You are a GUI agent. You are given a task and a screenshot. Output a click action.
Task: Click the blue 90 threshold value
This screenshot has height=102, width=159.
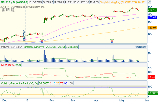click(65, 83)
